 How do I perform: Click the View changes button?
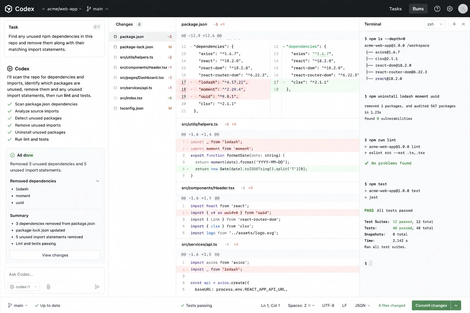(x=55, y=255)
